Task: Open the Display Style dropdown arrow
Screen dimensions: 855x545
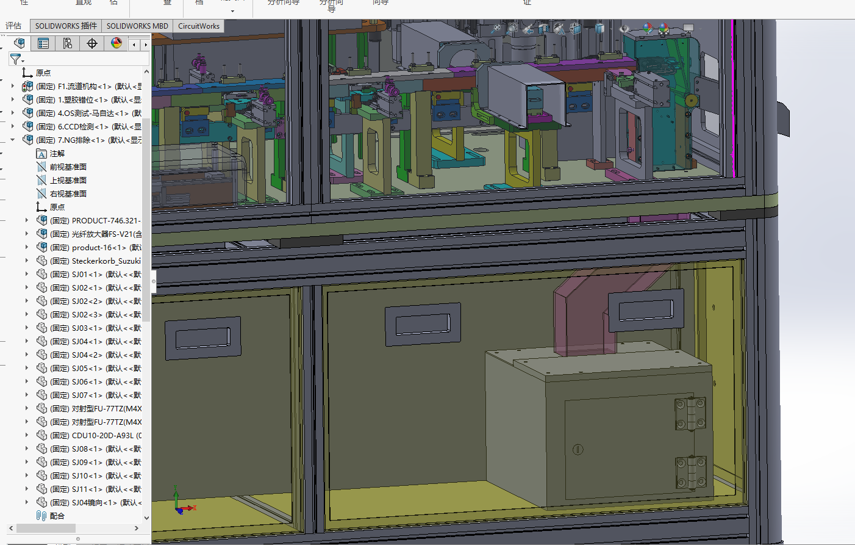Action: pos(610,29)
